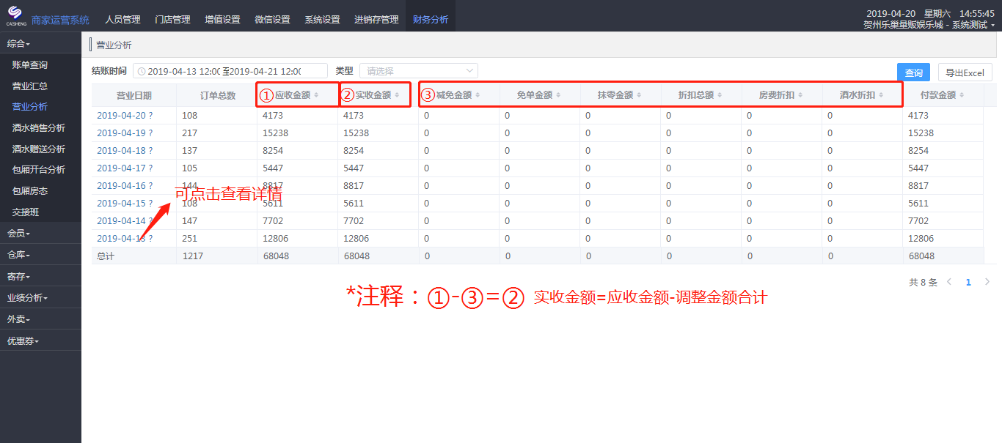1002x443 pixels.
Task: Expand the 会员 sidebar section
Action: [40, 234]
